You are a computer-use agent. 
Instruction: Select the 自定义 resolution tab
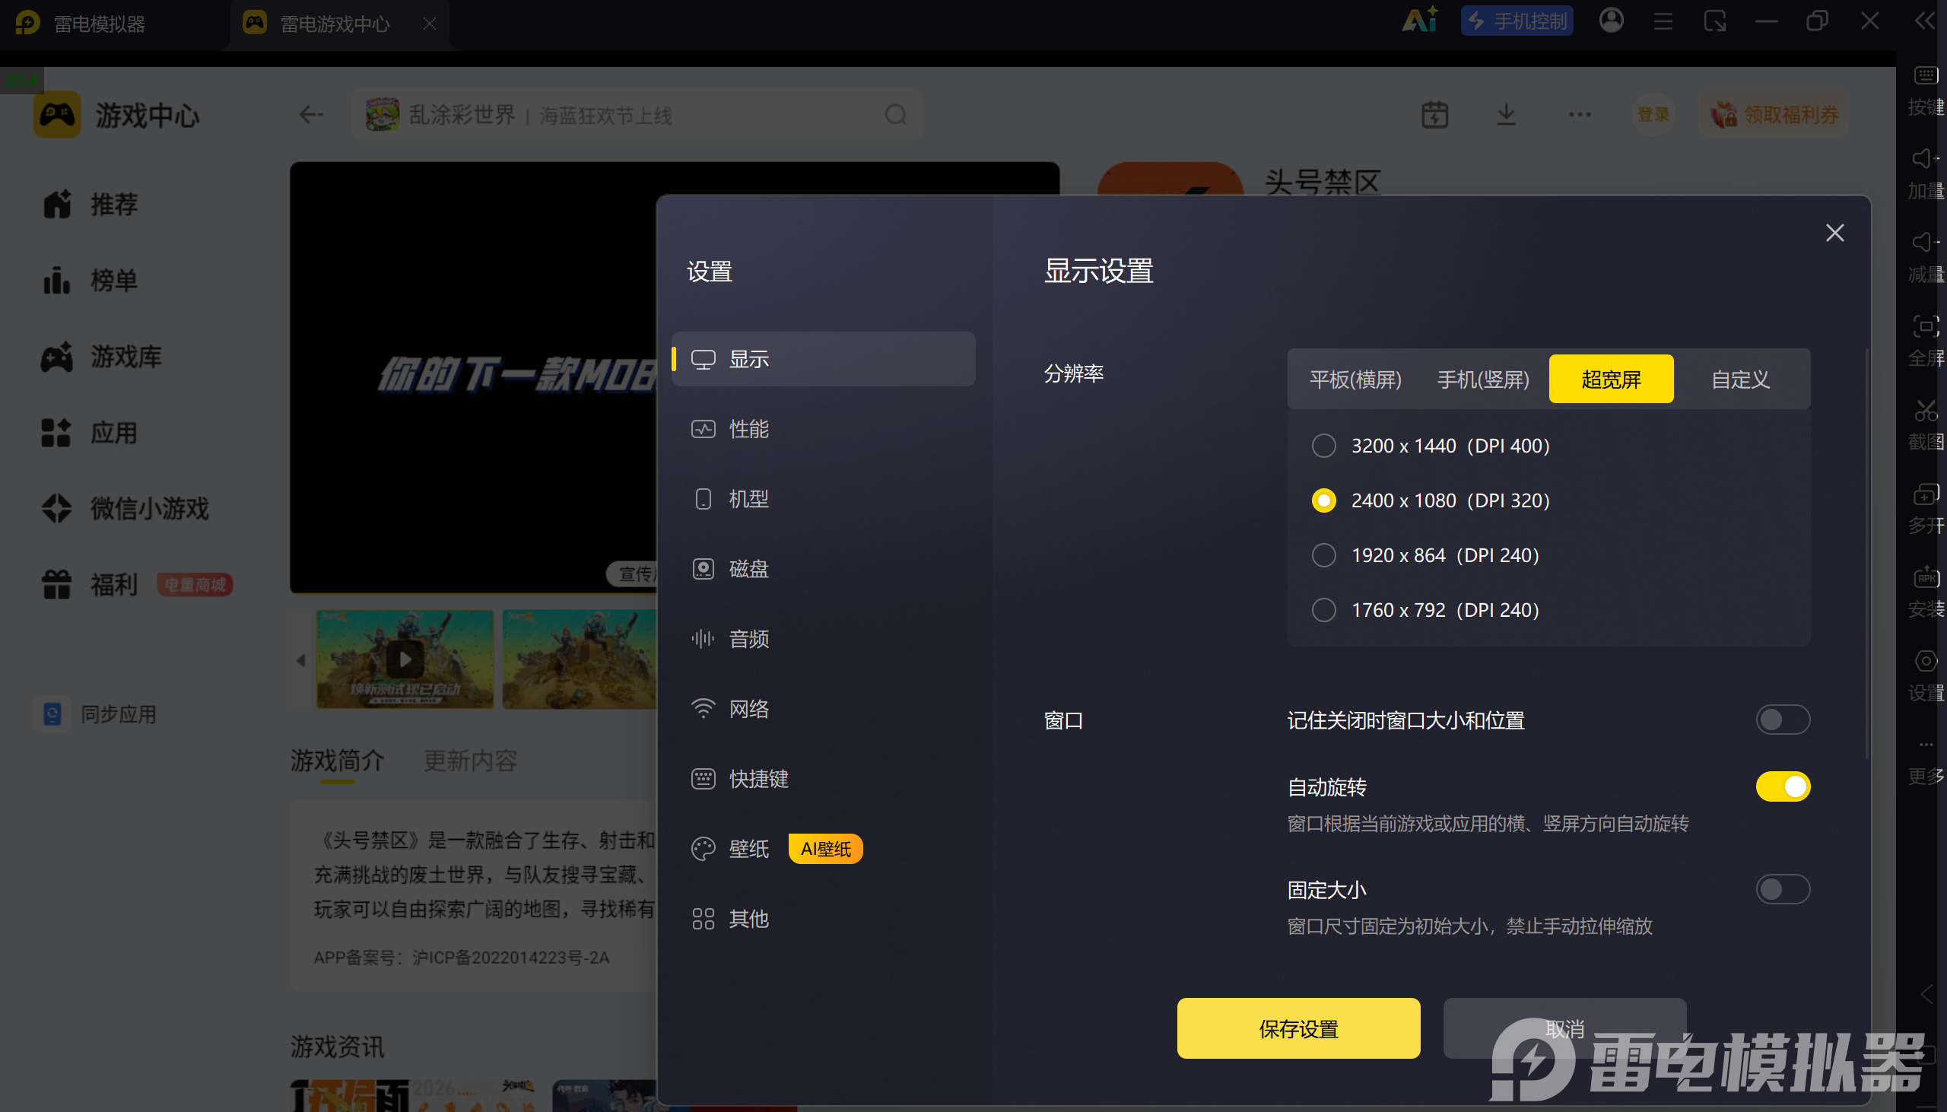coord(1740,380)
